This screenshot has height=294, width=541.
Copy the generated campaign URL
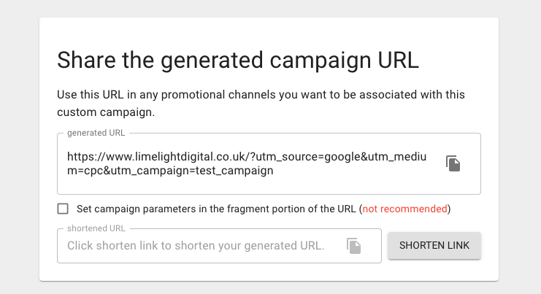point(453,163)
